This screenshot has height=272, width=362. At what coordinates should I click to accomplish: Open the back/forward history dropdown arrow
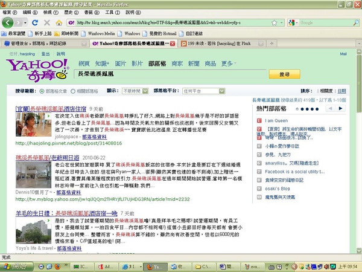[x=25, y=23]
